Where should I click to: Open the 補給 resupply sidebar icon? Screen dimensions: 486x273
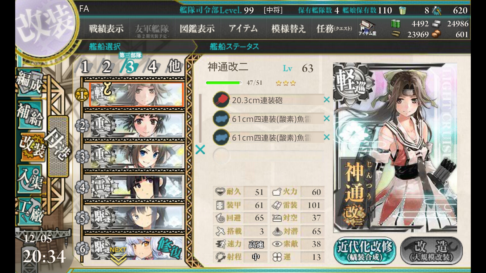pyautogui.click(x=30, y=115)
